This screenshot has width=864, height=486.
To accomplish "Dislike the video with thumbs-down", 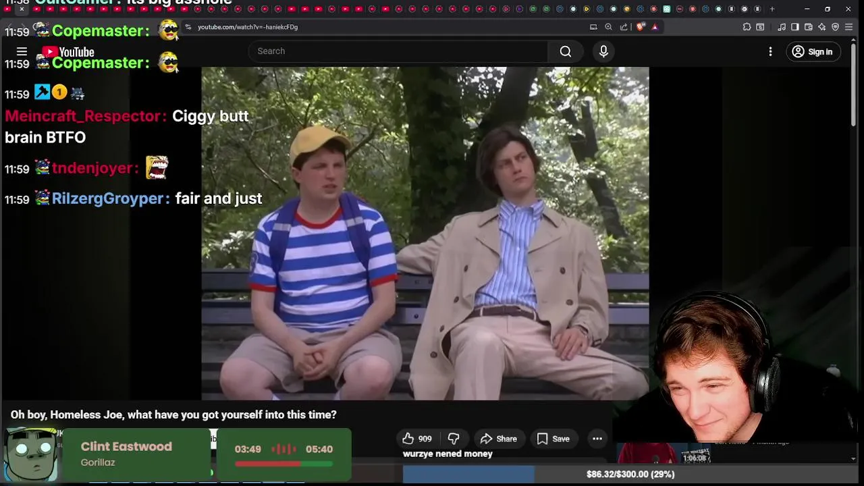I will click(x=454, y=439).
